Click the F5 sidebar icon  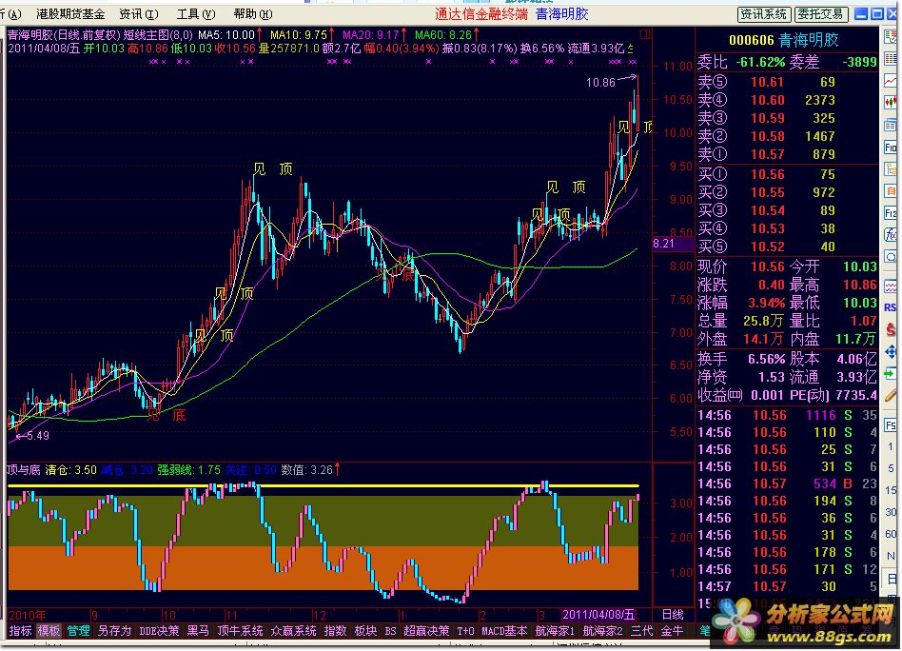pos(891,425)
